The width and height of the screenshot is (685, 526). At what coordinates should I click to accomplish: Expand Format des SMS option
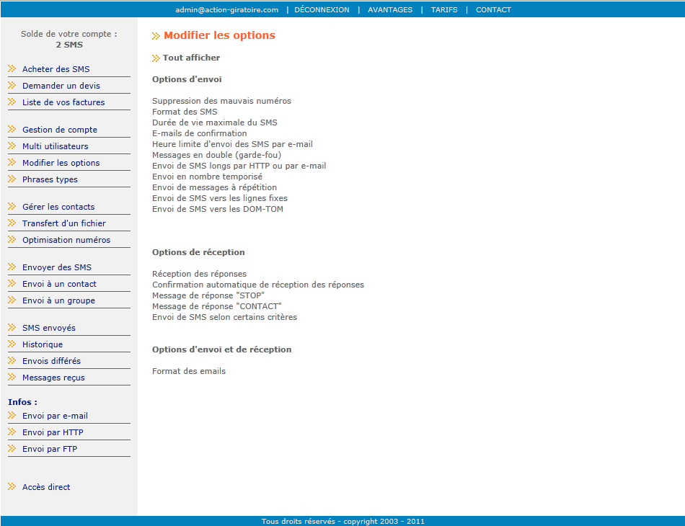pos(185,112)
